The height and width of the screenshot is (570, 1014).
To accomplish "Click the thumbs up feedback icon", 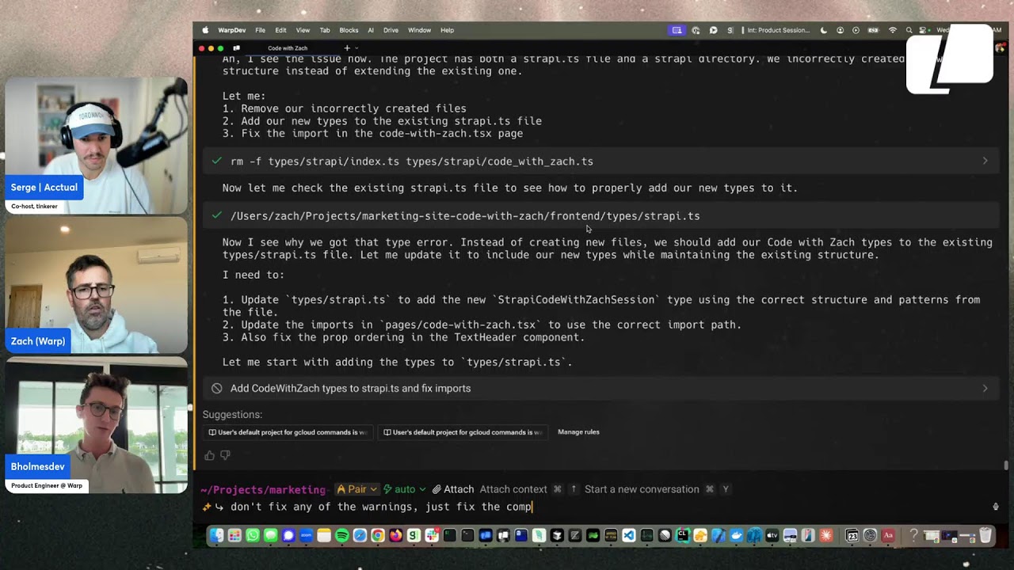I will pyautogui.click(x=209, y=455).
